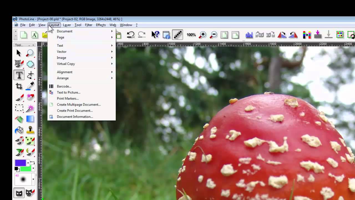Click the context help pointer icon
The width and height of the screenshot is (355, 200).
(155, 35)
